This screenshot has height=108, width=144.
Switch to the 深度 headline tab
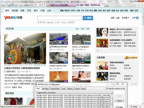click(88, 29)
